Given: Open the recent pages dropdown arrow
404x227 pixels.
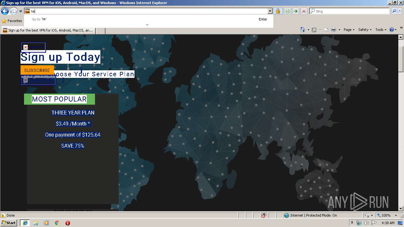Looking at the screenshot, I should click(x=21, y=11).
